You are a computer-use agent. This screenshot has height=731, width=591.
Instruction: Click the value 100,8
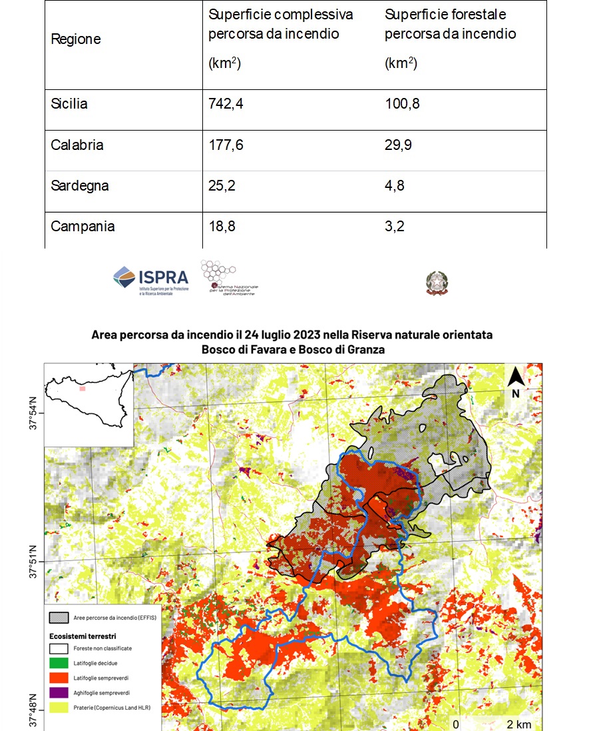click(x=402, y=103)
